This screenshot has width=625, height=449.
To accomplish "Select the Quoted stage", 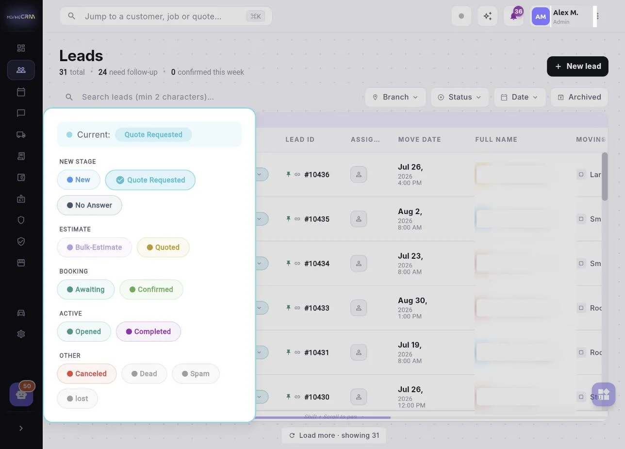I will pos(163,247).
